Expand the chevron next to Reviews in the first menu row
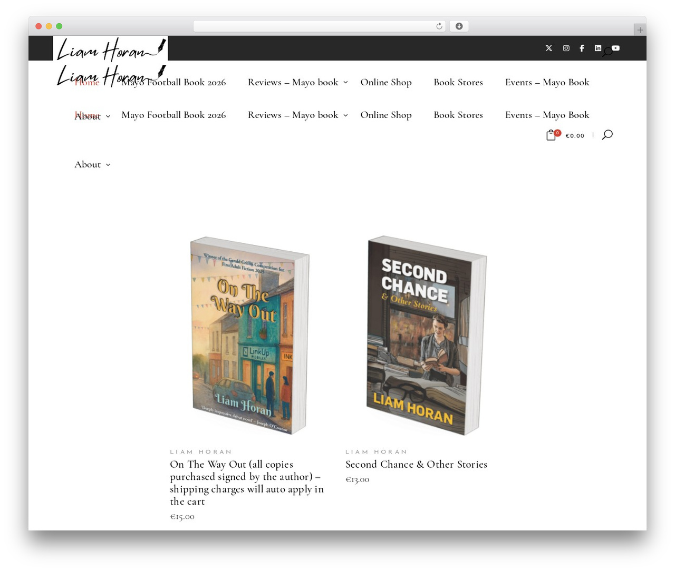Screen dimensions: 675x571 (345, 83)
